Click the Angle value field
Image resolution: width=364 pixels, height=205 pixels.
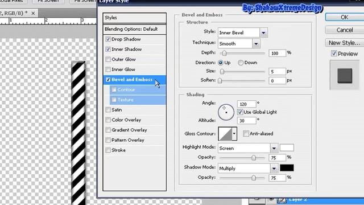pyautogui.click(x=246, y=104)
